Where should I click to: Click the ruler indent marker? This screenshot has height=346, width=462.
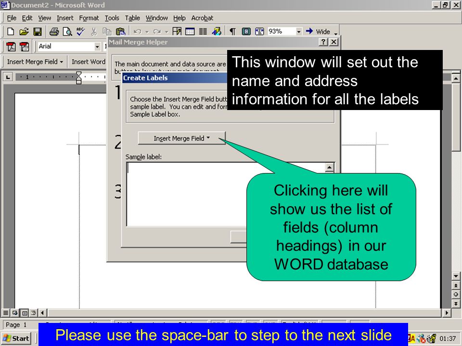point(78,77)
